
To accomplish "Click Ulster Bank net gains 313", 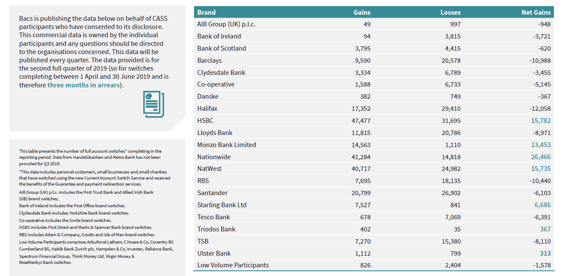I will point(545,254).
